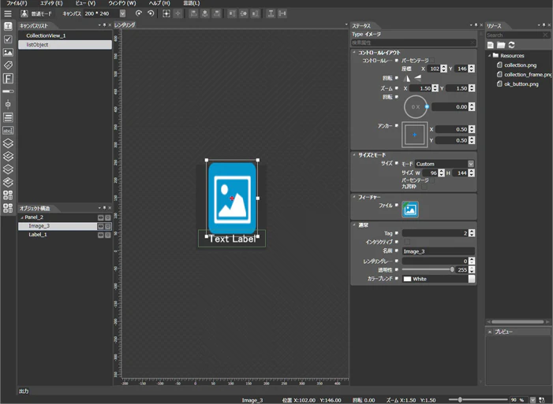Viewport: 553px width, 404px height.
Task: Toggle the 九宮枠 checkbox
Action: 424,187
